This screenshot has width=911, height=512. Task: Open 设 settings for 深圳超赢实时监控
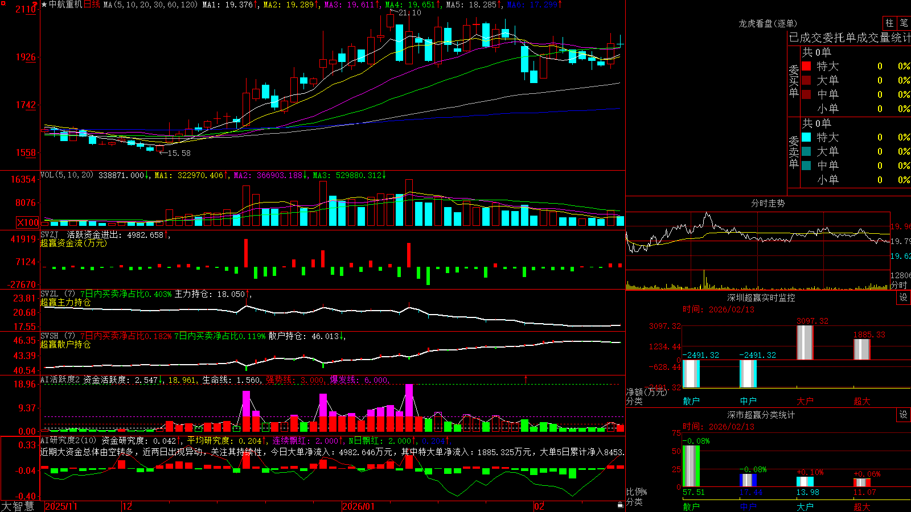pyautogui.click(x=904, y=298)
